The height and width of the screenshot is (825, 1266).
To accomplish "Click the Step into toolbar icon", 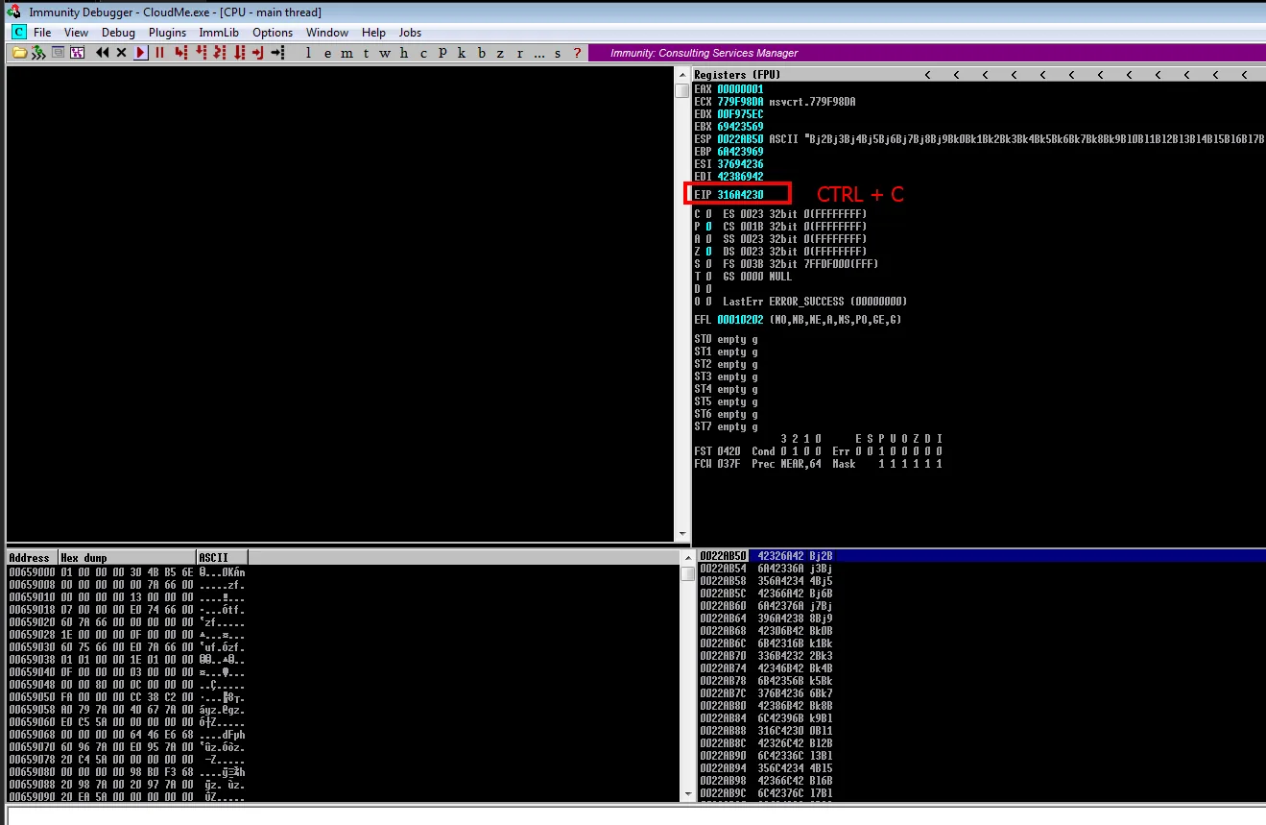I will [180, 53].
